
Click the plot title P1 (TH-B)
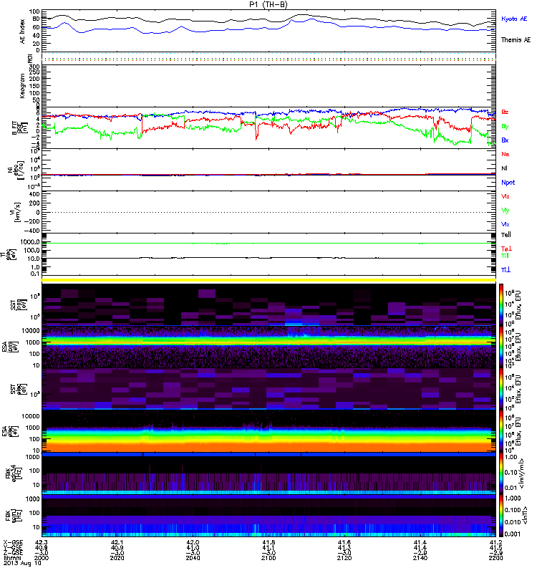[268, 4]
